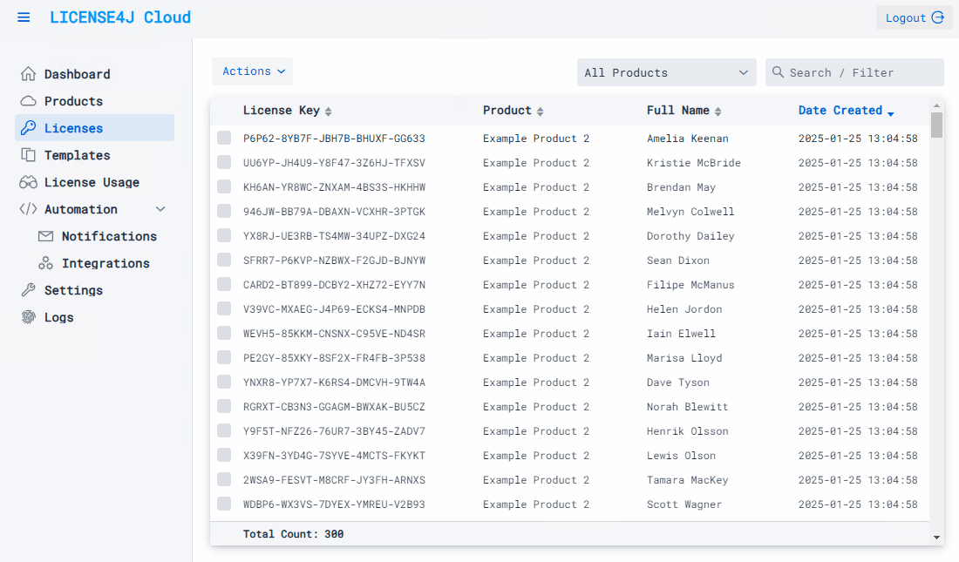959x562 pixels.
Task: Click the Notifications envelope icon
Action: click(x=46, y=236)
